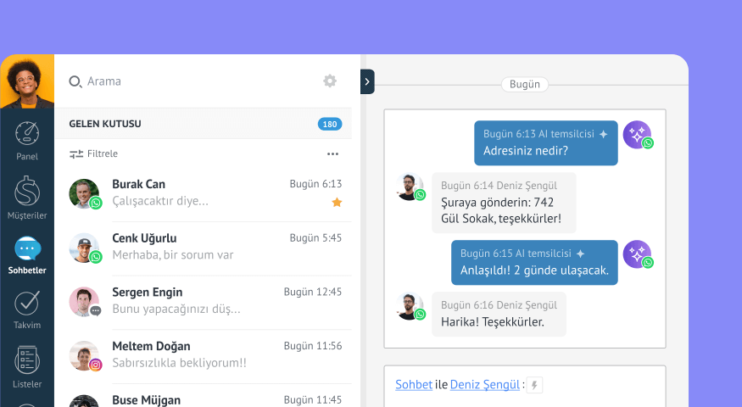The width and height of the screenshot is (742, 407).
Task: Click the 'Adresiniz nedir?' message bubble
Action: [546, 143]
